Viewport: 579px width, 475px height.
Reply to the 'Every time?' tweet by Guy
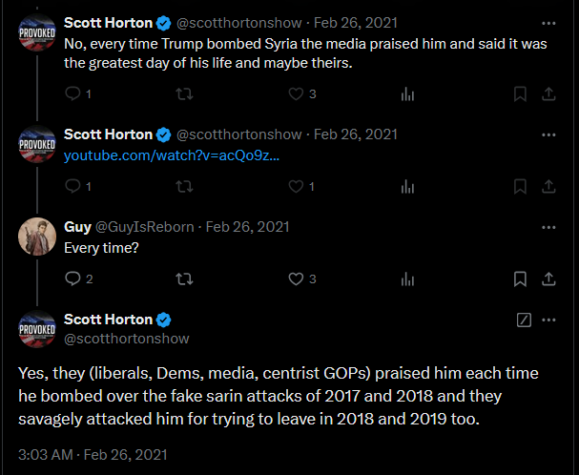pyautogui.click(x=72, y=279)
